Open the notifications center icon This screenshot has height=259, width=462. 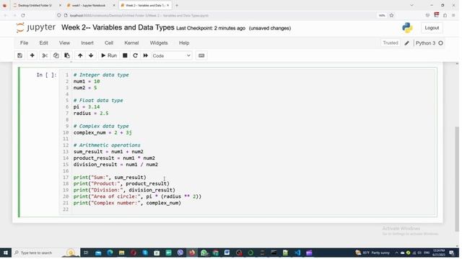click(x=452, y=253)
